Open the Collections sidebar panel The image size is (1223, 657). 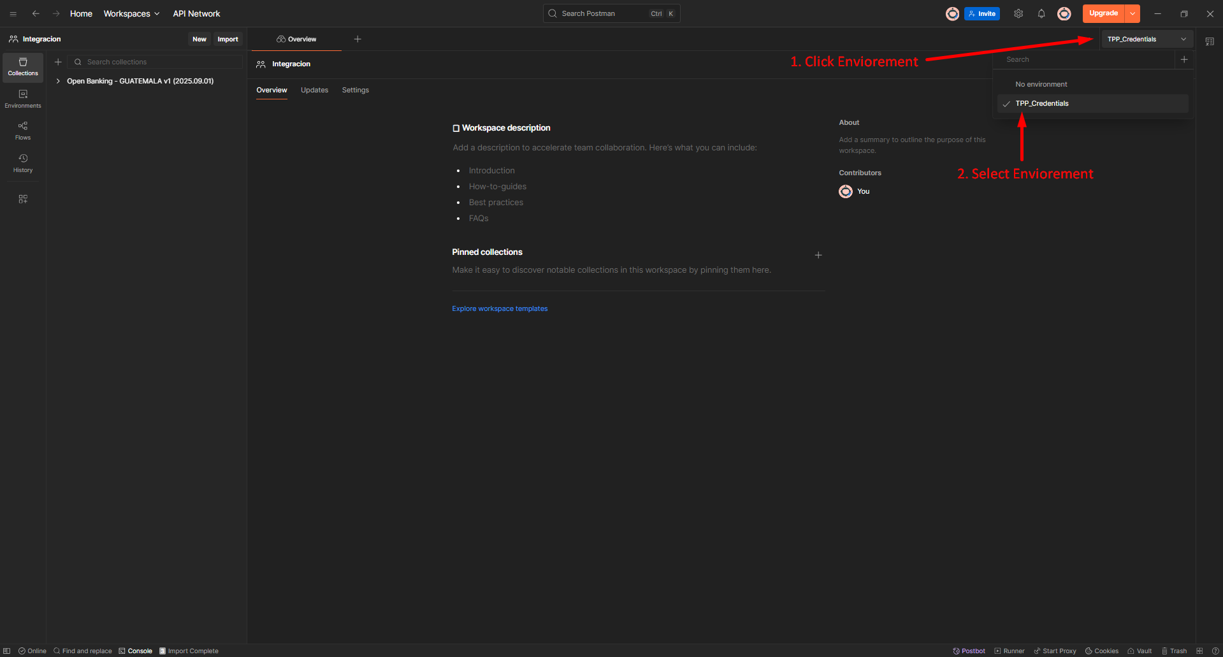tap(23, 67)
